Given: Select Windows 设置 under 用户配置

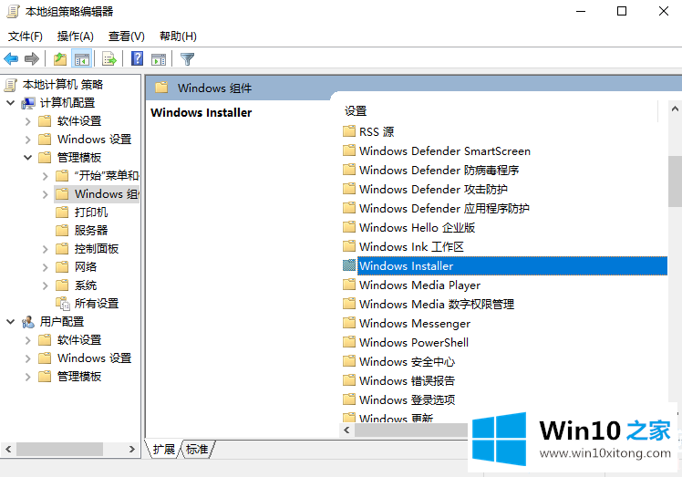Looking at the screenshot, I should point(94,358).
